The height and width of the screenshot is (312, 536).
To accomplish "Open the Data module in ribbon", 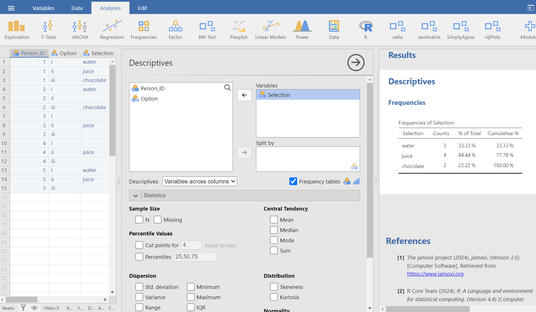I will [334, 30].
